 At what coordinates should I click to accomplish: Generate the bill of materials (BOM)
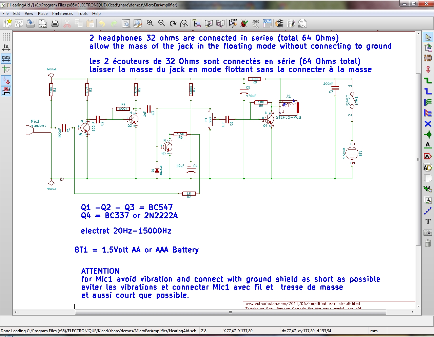tap(267, 23)
